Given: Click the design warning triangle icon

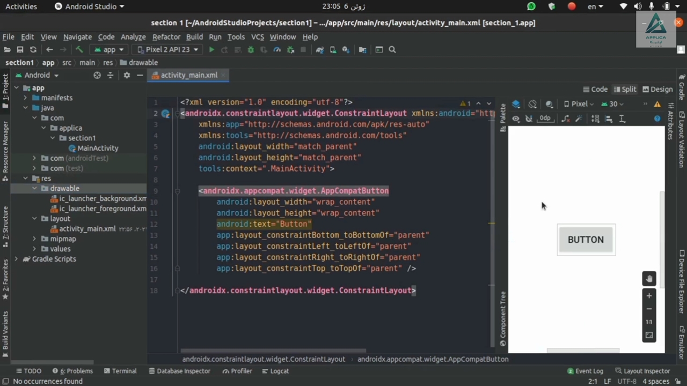Looking at the screenshot, I should tap(657, 104).
